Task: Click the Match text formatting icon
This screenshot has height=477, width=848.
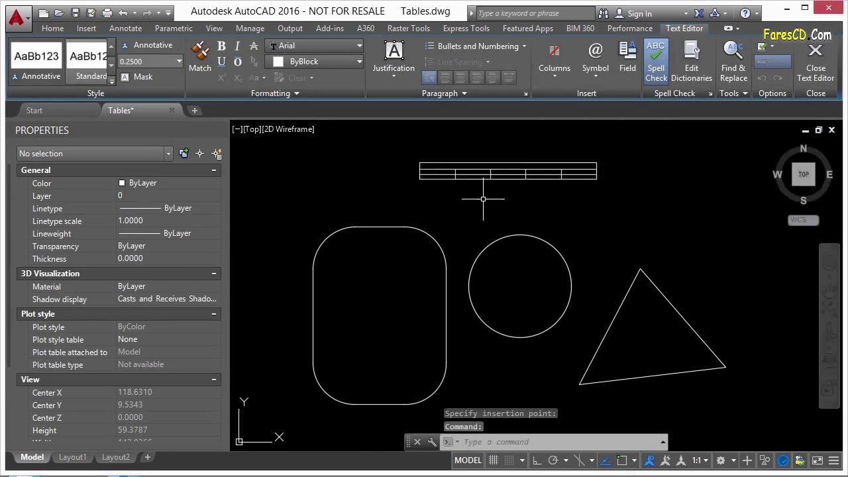Action: point(199,56)
